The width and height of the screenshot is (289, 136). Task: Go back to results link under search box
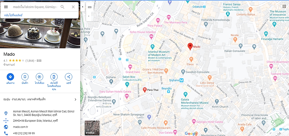(x=14, y=15)
